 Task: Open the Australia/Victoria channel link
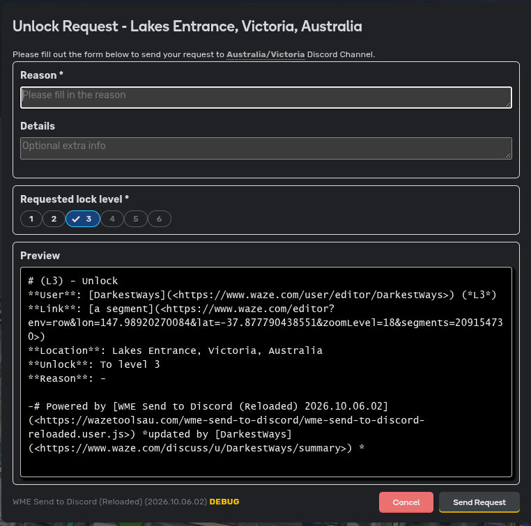pyautogui.click(x=265, y=54)
